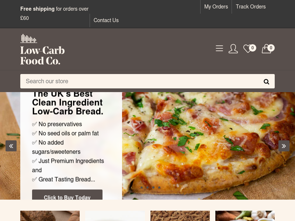295x221 pixels.
Task: Advance to next slide arrow
Action: tap(284, 146)
